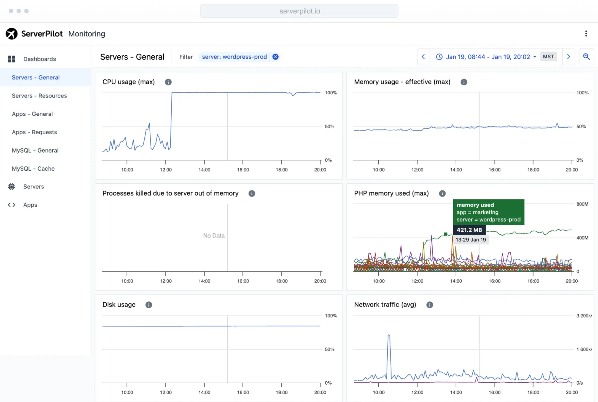Image resolution: width=598 pixels, height=402 pixels.
Task: Open Apps section with code icon
Action: click(x=30, y=205)
